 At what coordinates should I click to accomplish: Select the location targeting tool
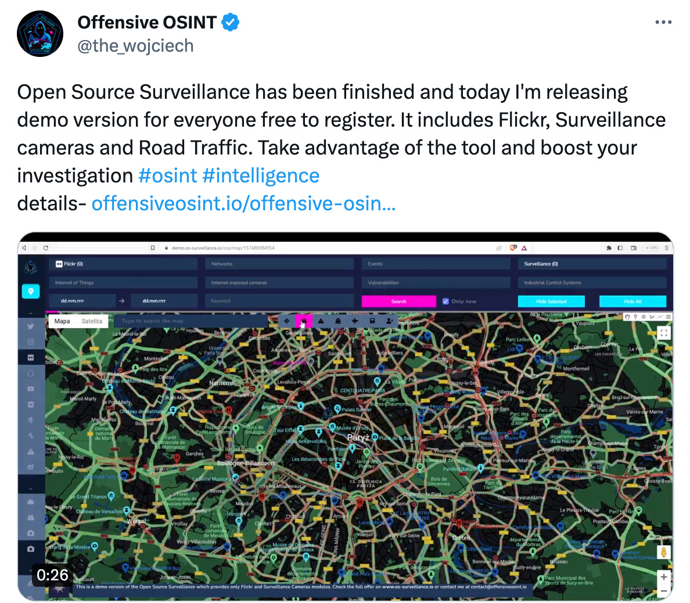[x=286, y=321]
